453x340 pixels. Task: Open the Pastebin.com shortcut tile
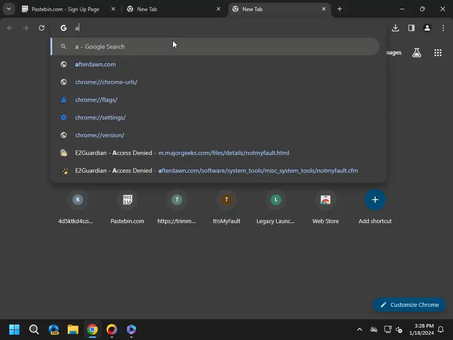127,207
